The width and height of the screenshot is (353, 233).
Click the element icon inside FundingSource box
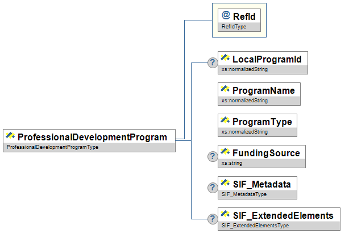(x=225, y=152)
